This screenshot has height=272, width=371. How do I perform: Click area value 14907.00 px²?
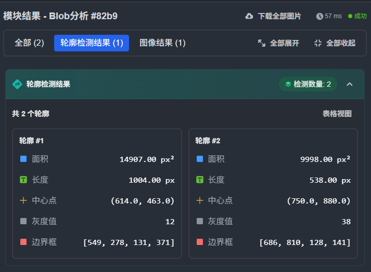click(147, 159)
